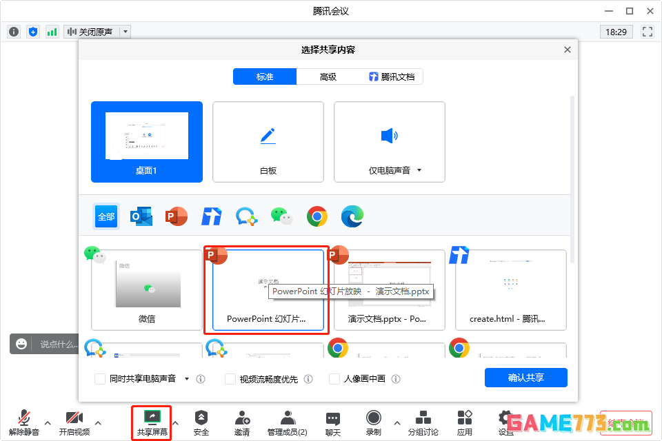Expand options arrow next to 共享屏幕
Viewport: 662px width, 441px height.
pyautogui.click(x=176, y=422)
